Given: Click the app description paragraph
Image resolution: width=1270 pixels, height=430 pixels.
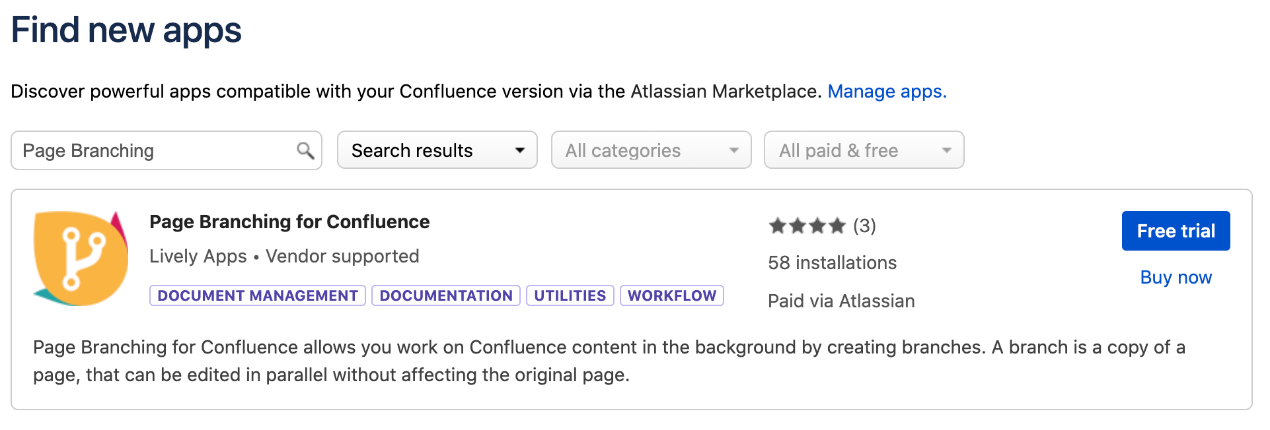Looking at the screenshot, I should [608, 361].
